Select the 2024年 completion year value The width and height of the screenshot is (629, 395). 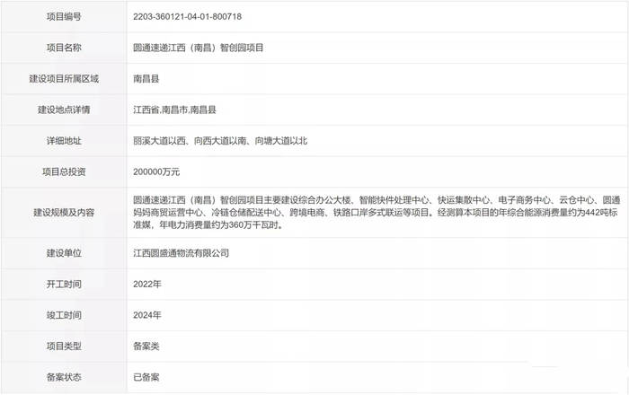pyautogui.click(x=147, y=315)
